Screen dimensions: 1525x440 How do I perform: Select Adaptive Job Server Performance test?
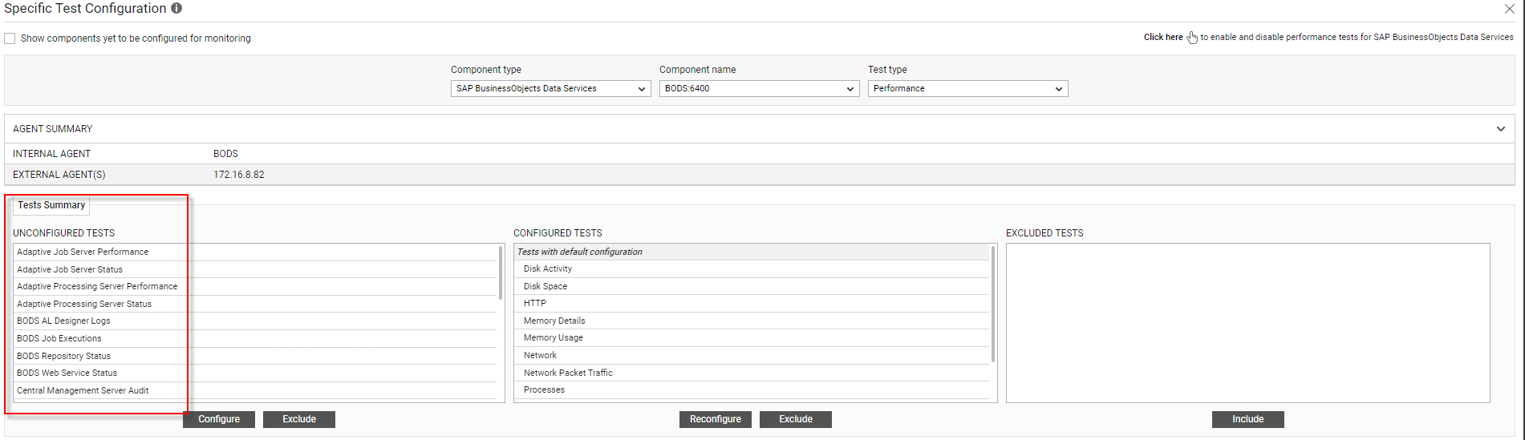255,252
